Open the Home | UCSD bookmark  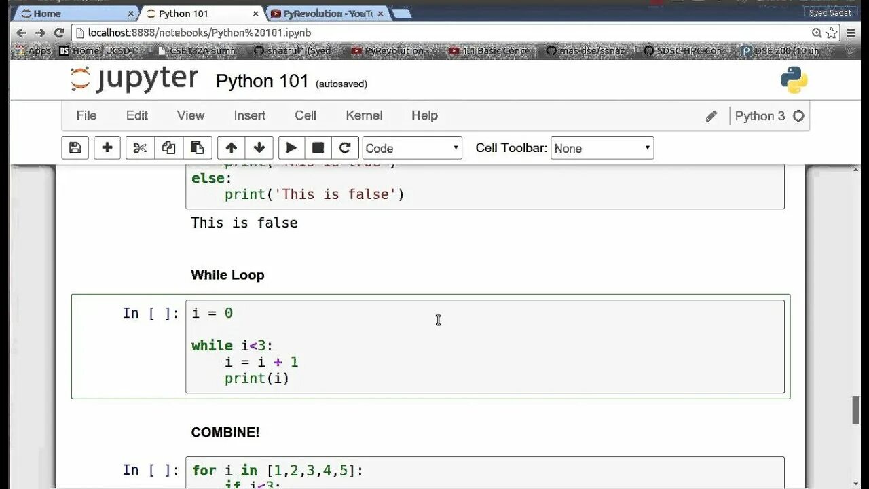click(99, 51)
